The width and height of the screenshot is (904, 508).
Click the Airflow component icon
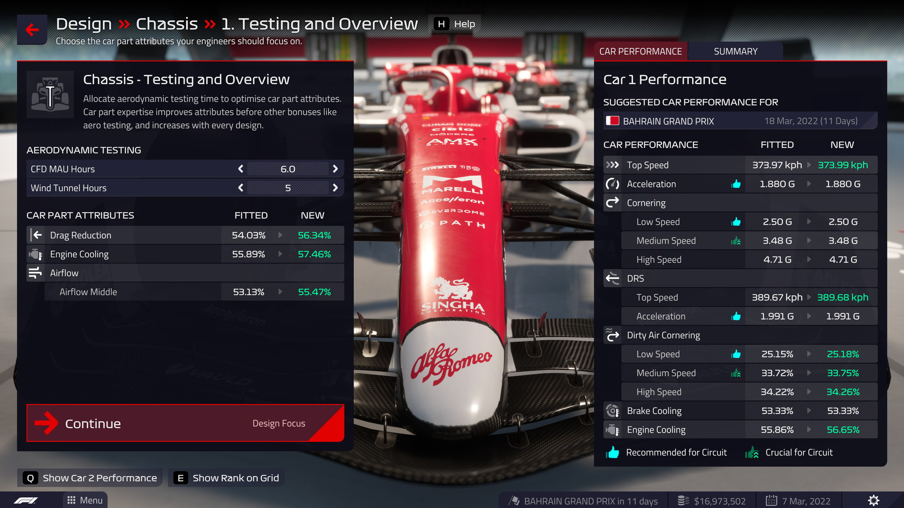tap(35, 273)
